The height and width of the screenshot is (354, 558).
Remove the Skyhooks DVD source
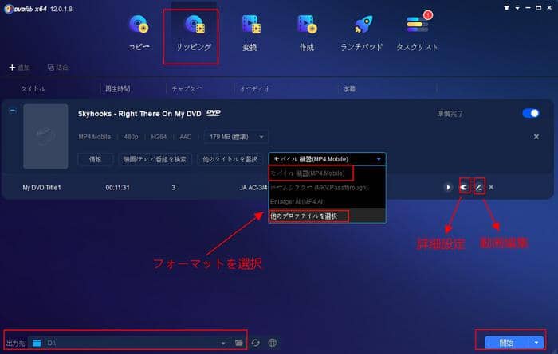pyautogui.click(x=536, y=137)
